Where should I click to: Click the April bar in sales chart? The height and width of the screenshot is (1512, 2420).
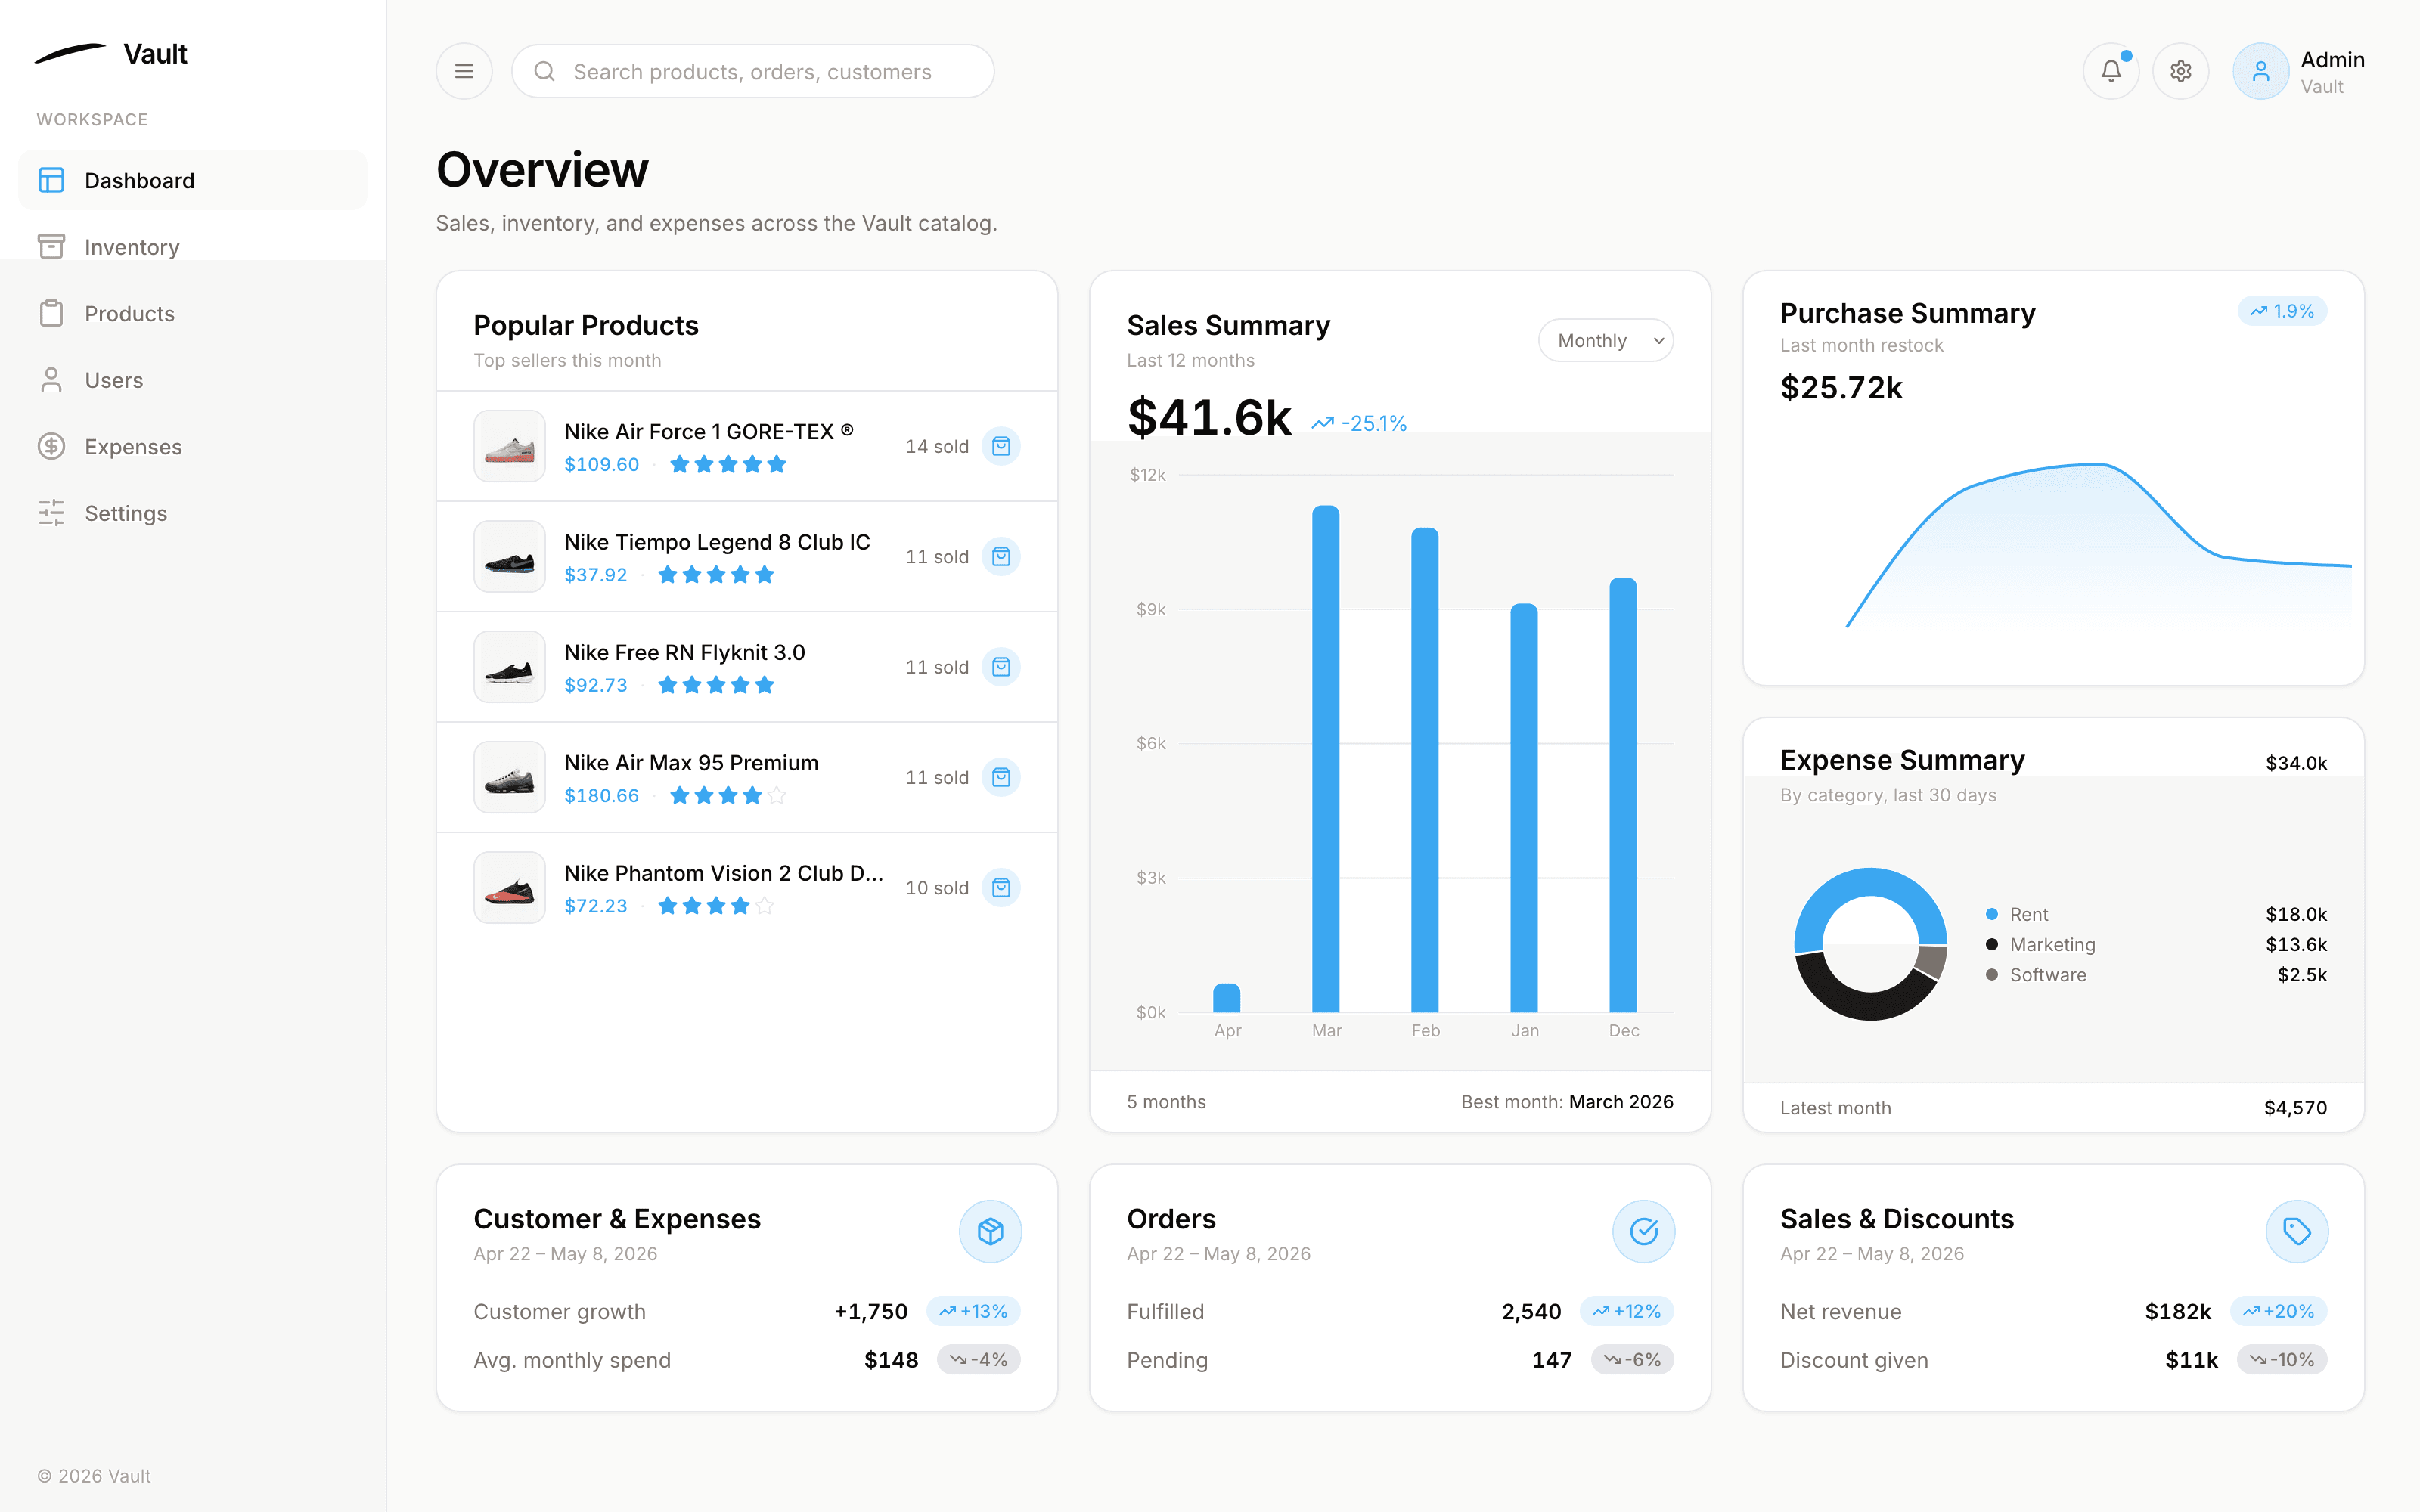click(x=1227, y=998)
